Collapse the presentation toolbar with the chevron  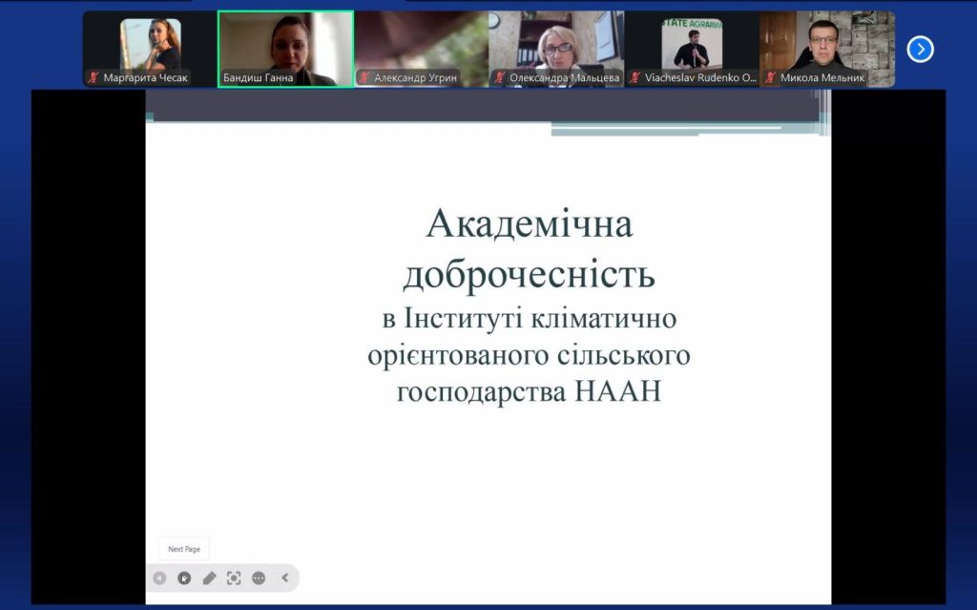click(284, 578)
